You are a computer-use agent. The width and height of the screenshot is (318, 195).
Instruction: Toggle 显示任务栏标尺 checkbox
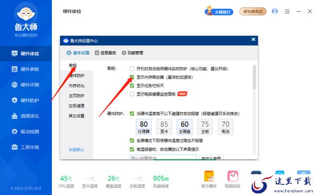132,86
